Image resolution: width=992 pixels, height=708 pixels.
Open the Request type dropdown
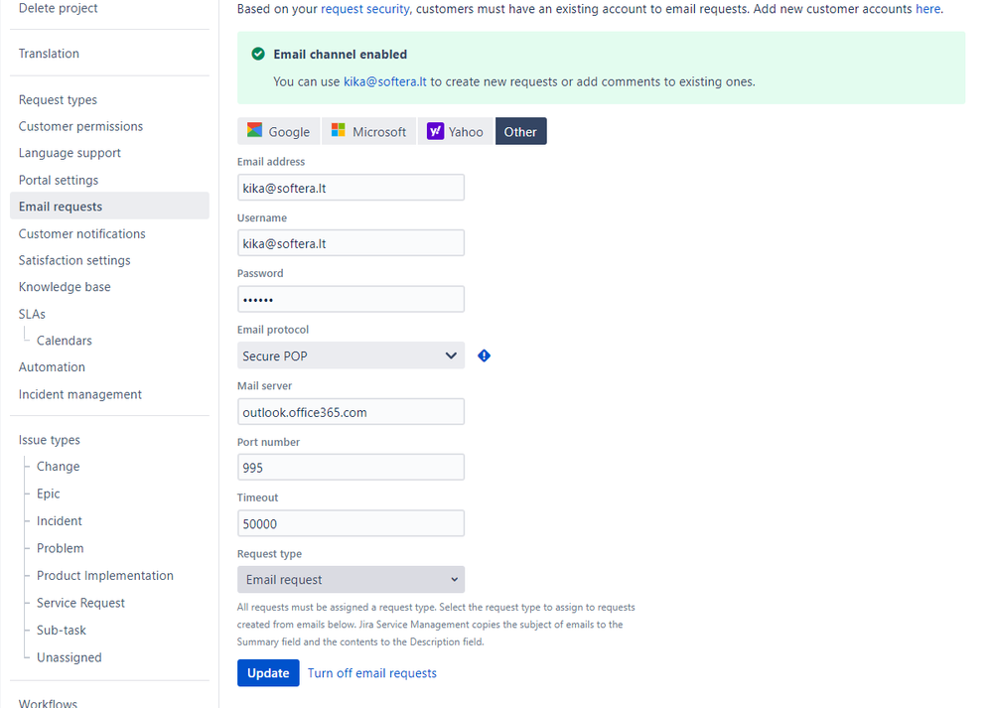tap(351, 580)
